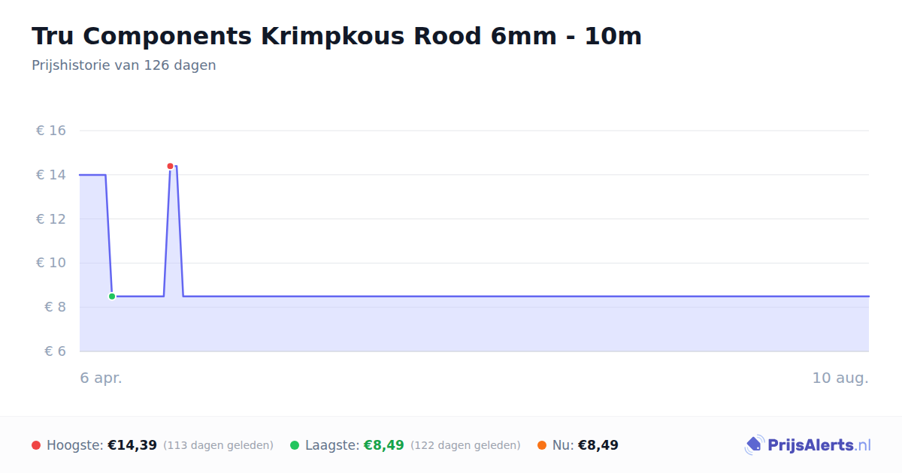
Task: Click the PrijsAlerts tag logo icon
Action: click(754, 445)
